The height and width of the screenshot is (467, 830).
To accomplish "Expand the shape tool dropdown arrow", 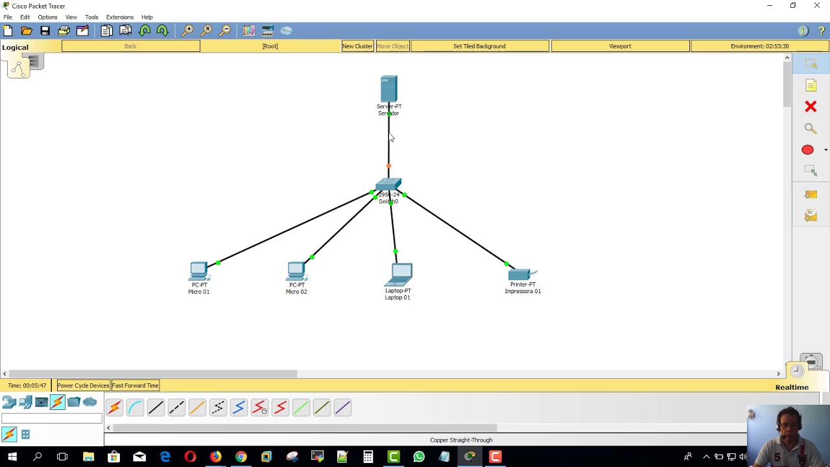I will (x=825, y=150).
